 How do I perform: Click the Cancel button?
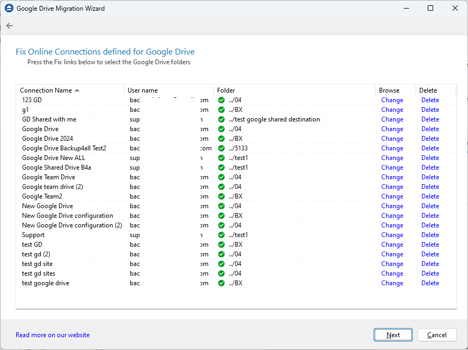pyautogui.click(x=437, y=334)
